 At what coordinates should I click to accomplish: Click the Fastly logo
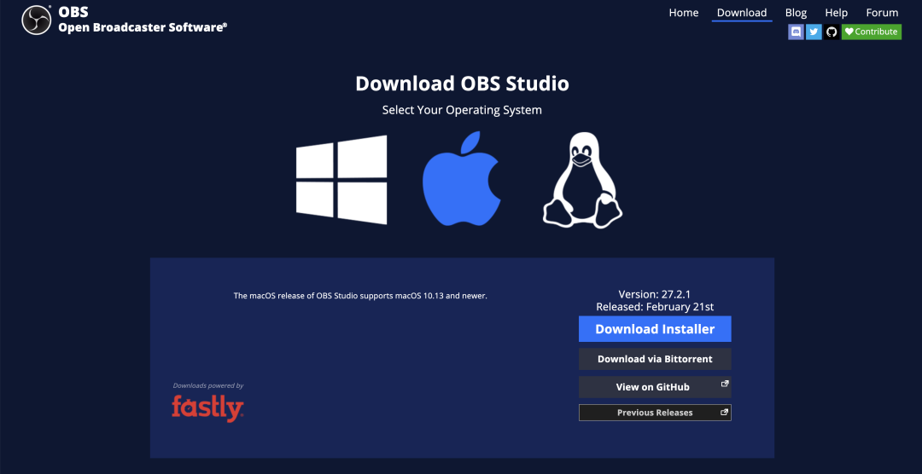point(207,408)
